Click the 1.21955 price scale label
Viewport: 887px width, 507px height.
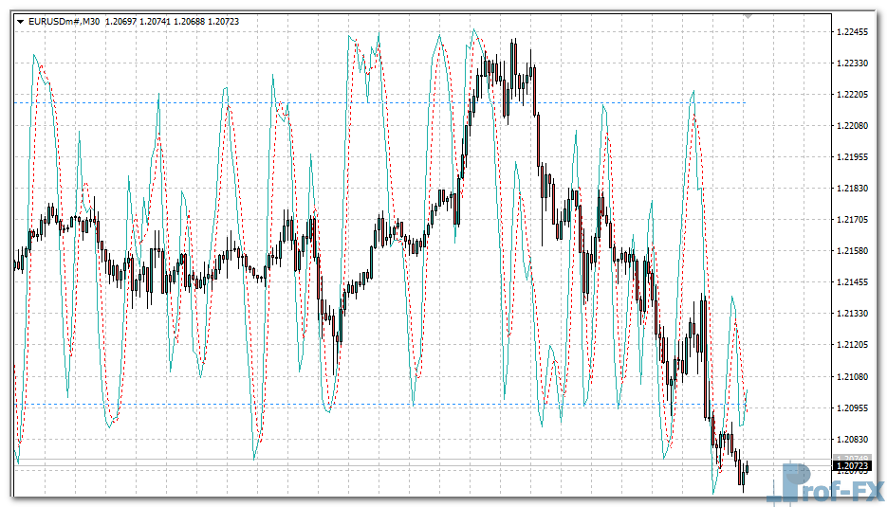click(854, 157)
